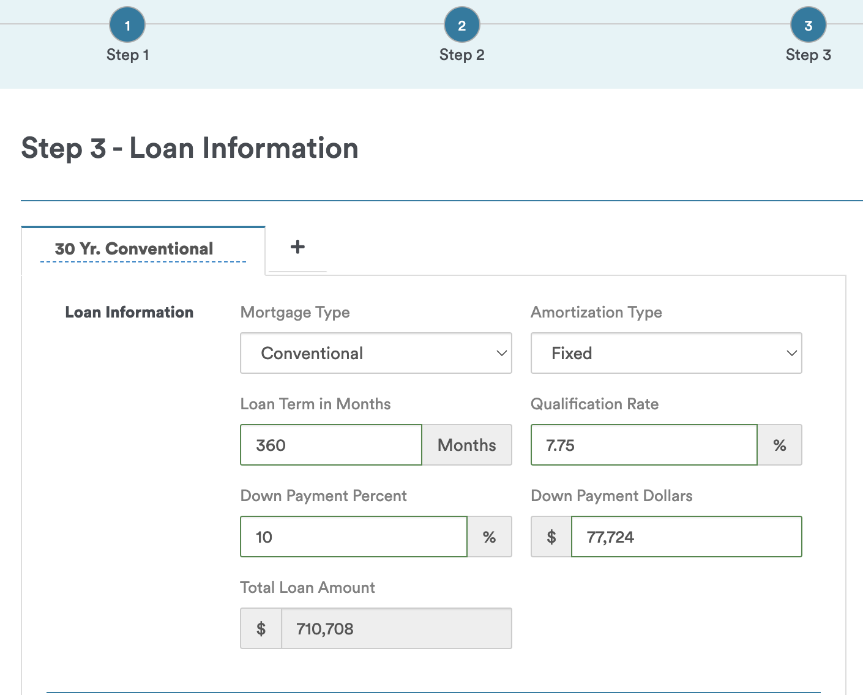Click the Months unit label
The height and width of the screenshot is (695, 863).
pyautogui.click(x=466, y=445)
